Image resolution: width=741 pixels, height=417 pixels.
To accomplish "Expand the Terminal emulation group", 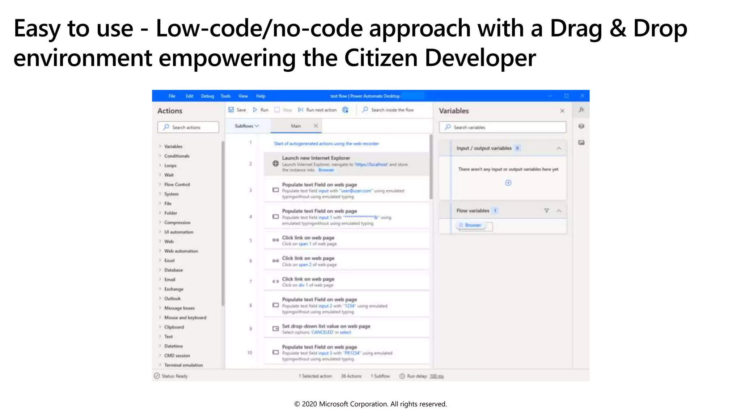I will click(160, 365).
